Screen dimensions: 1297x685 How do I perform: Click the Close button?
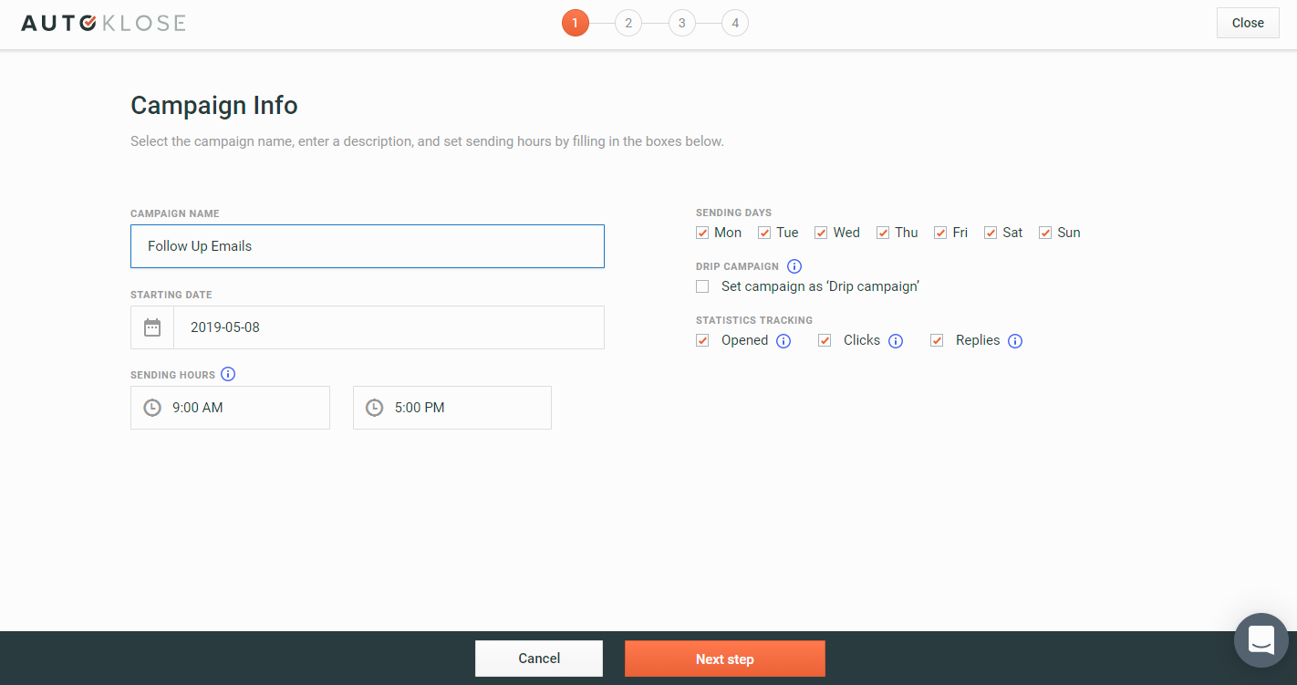[1248, 23]
